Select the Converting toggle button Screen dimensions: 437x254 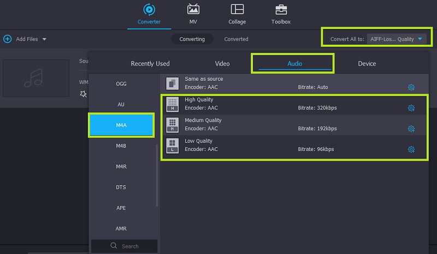click(192, 39)
